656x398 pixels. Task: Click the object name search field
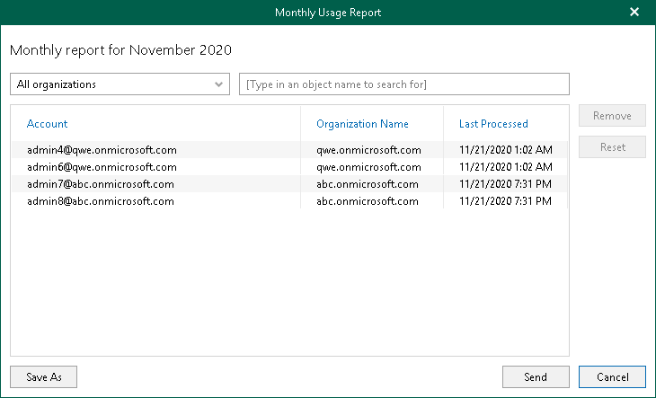point(403,84)
